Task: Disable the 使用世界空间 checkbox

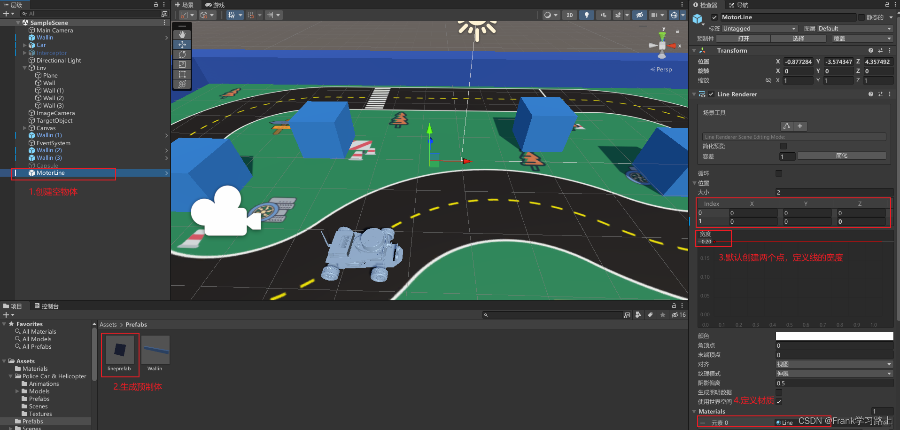Action: [x=779, y=401]
